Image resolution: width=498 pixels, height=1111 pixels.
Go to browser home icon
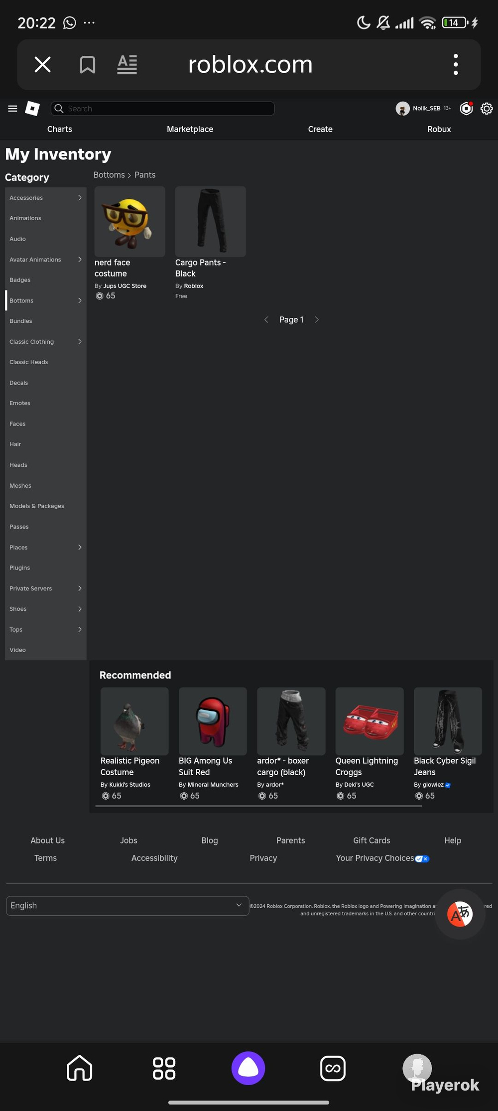pyautogui.click(x=80, y=1068)
